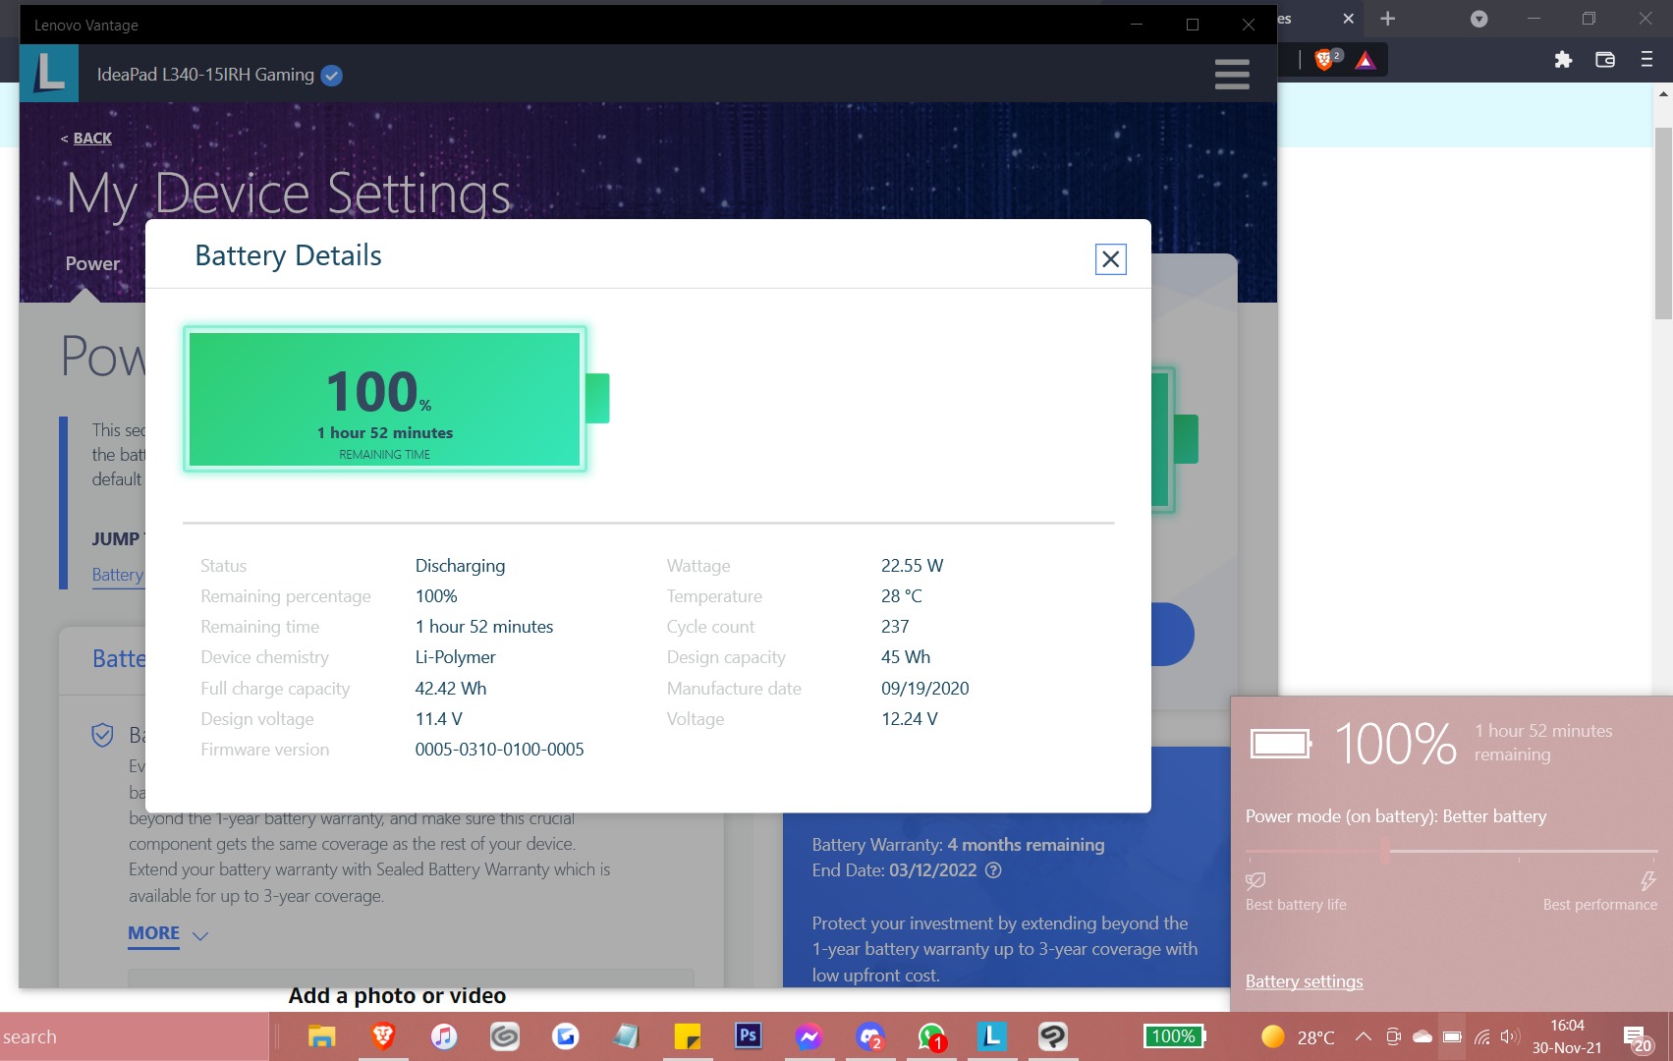
Task: Close the Battery Details dialog
Action: tap(1110, 259)
